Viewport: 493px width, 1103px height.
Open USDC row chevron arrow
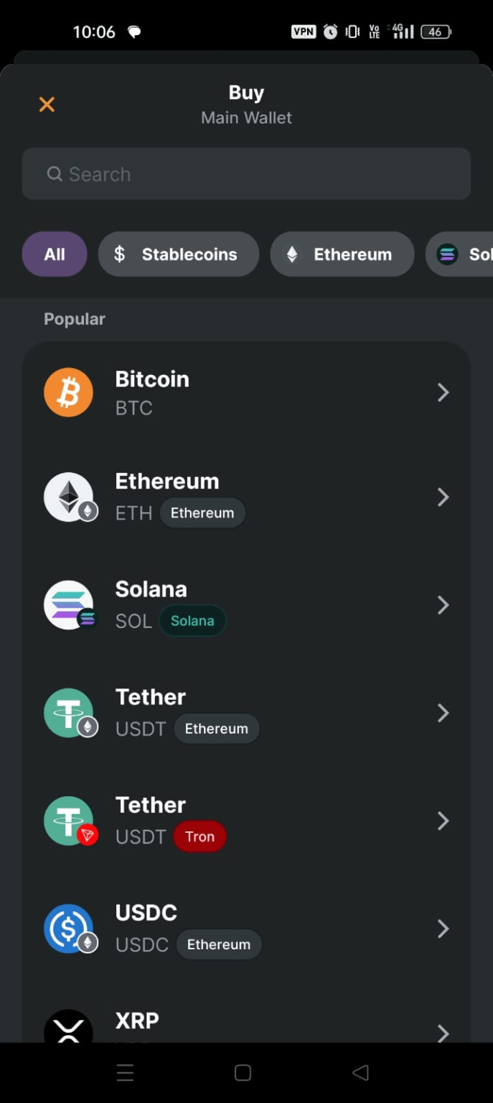443,928
